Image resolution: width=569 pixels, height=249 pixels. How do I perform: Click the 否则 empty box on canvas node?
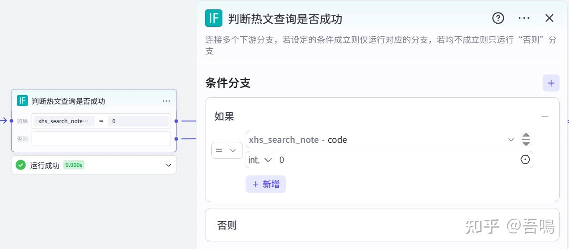pyautogui.click(x=101, y=139)
